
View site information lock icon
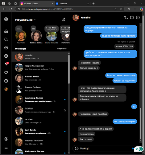pos(19,9)
